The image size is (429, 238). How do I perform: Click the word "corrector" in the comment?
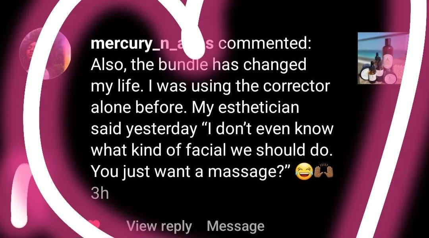[296, 86]
